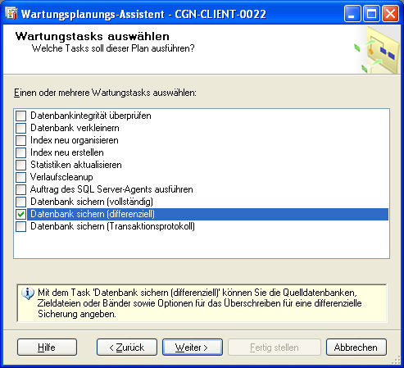Enable Datenbank sichern (vollständig) checkbox

click(x=20, y=202)
